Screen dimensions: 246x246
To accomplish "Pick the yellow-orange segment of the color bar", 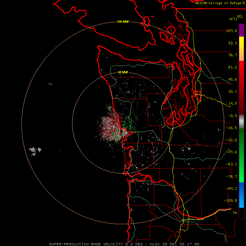I will click(241, 49).
